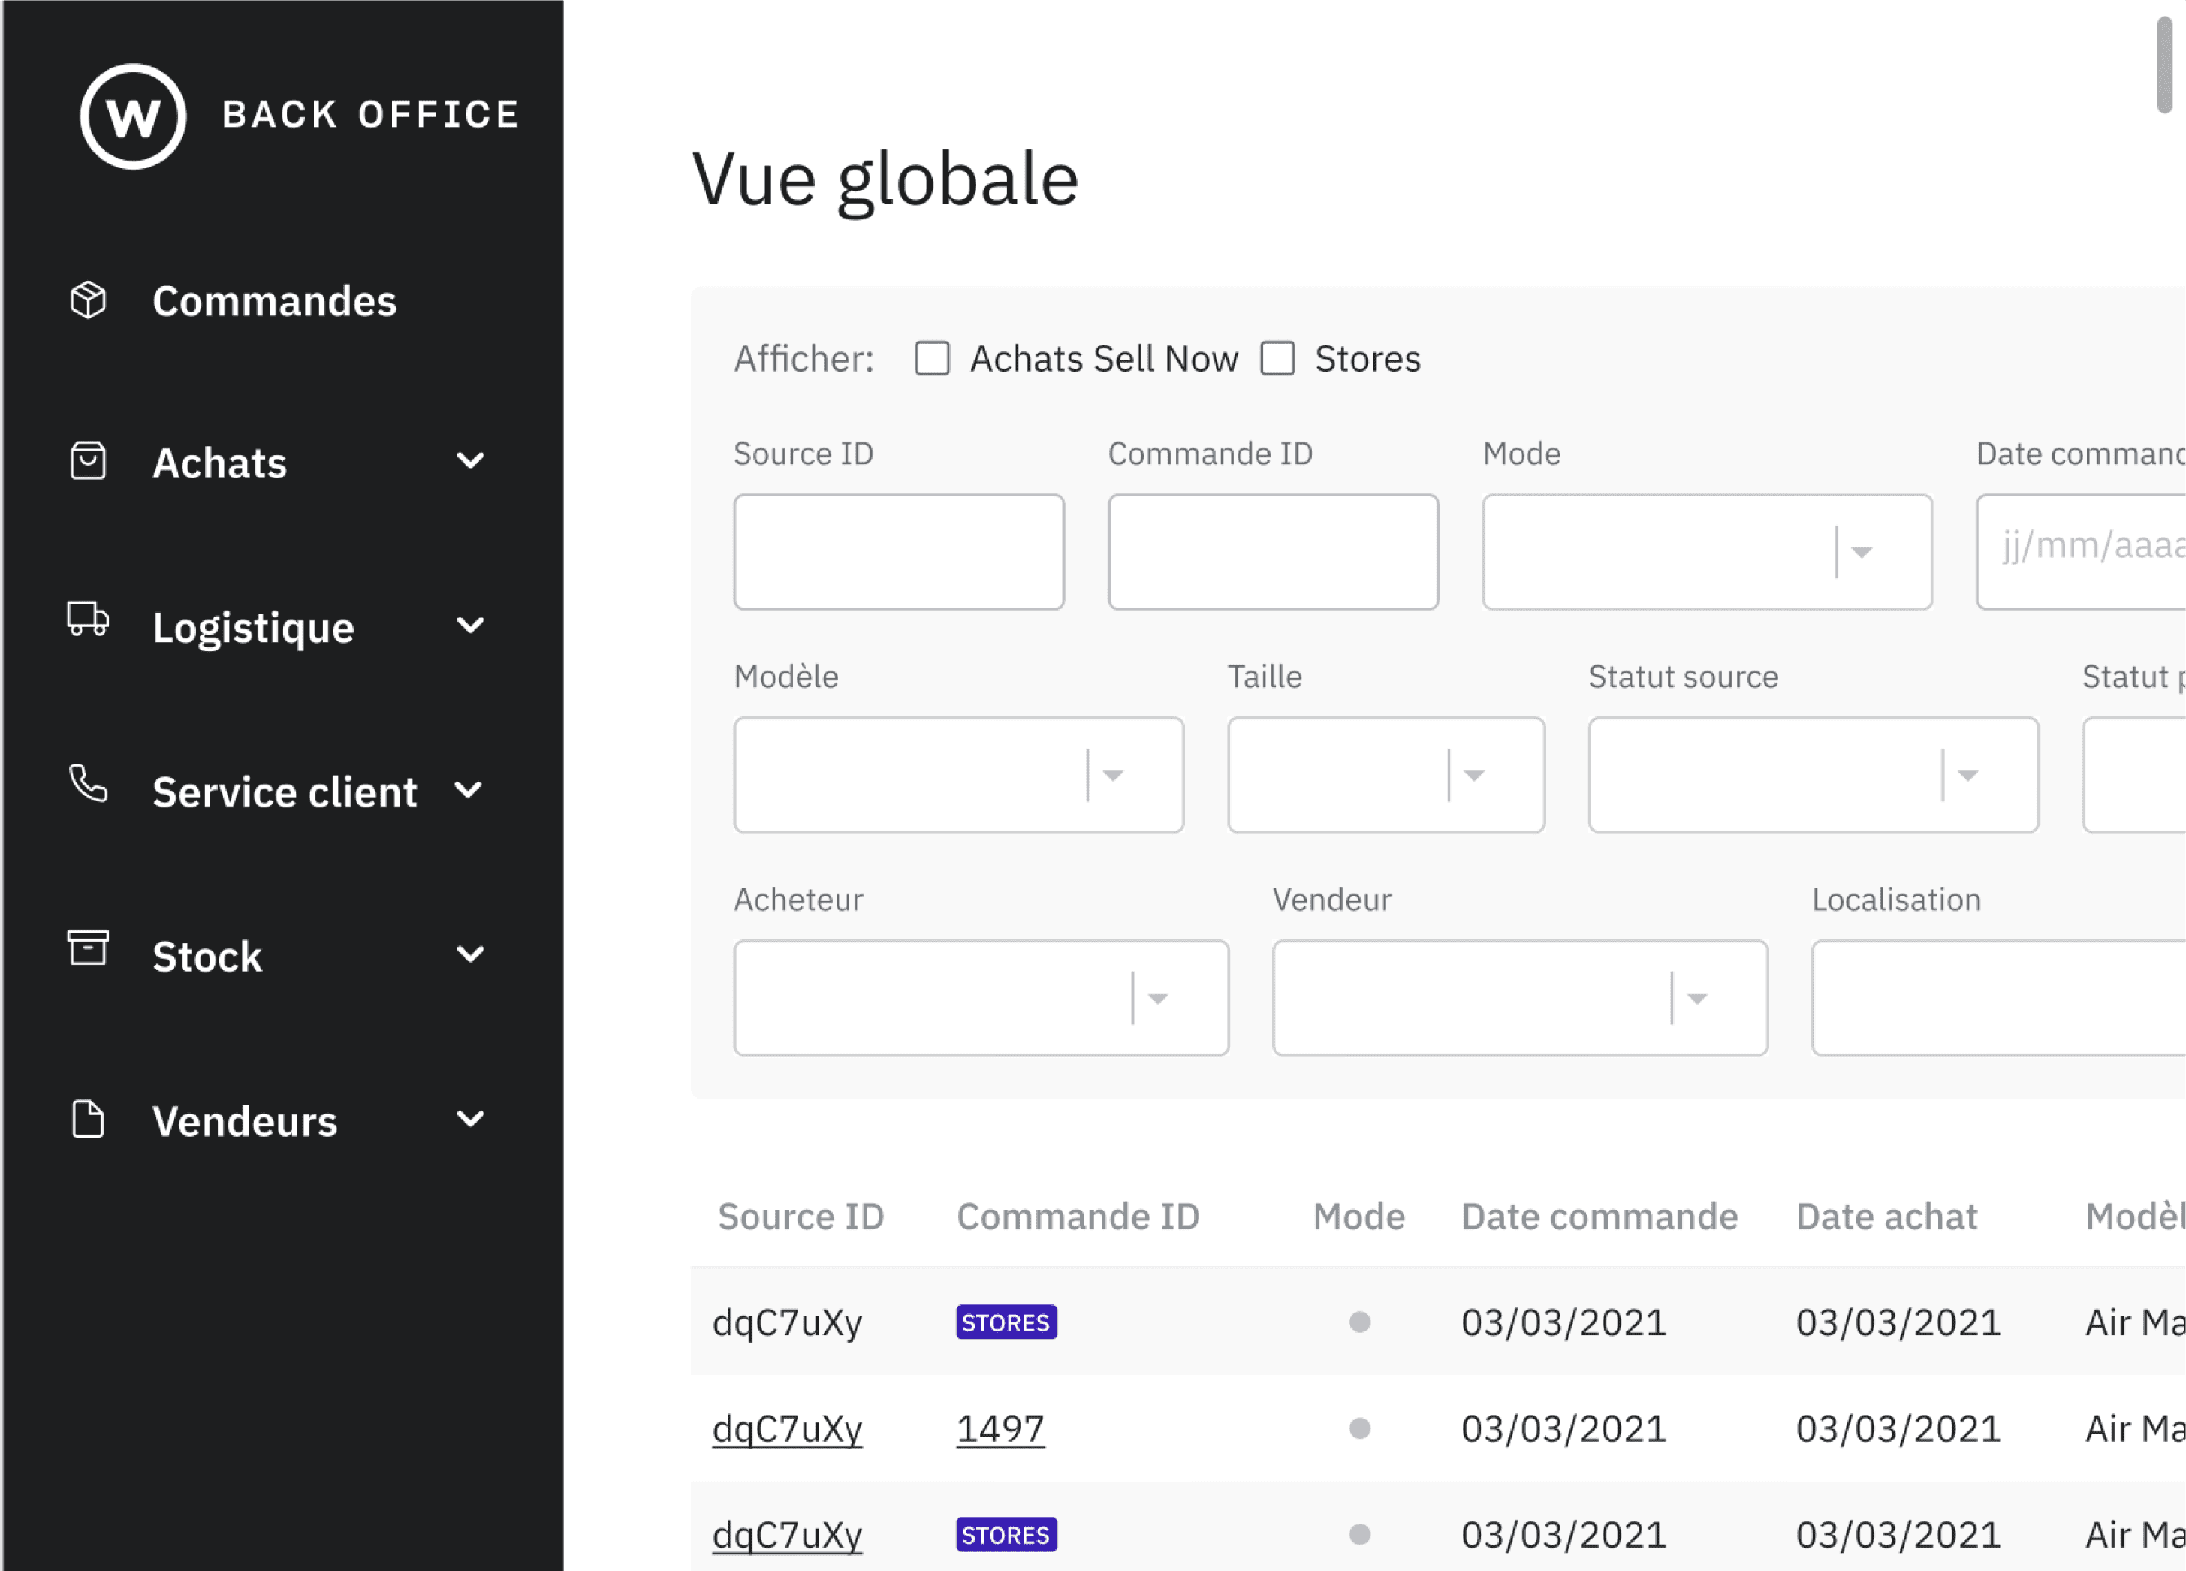Open the underlined dqC7uXy link in row two
Screen dimensions: 2186x1571
tap(786, 1428)
